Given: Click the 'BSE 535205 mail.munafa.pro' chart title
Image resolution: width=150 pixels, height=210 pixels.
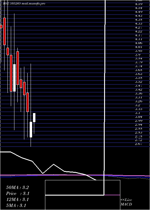Looking at the screenshot, I should point(24,4).
